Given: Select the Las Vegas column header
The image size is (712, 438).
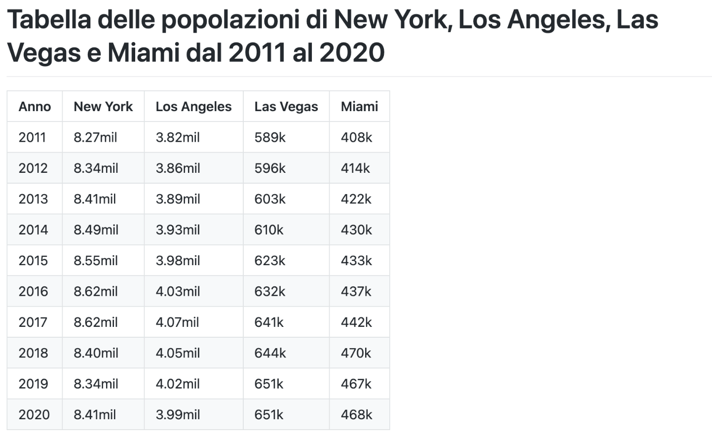Looking at the screenshot, I should click(x=286, y=107).
